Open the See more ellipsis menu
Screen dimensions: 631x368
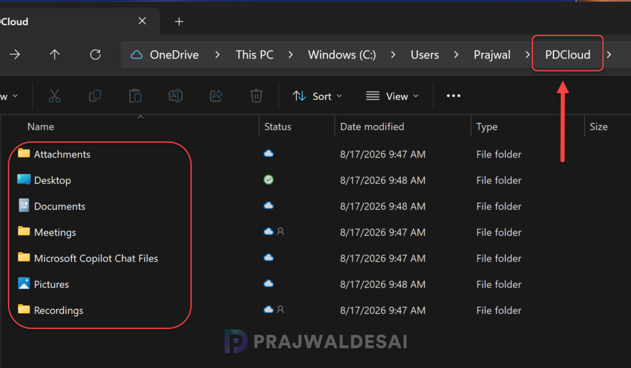[454, 95]
